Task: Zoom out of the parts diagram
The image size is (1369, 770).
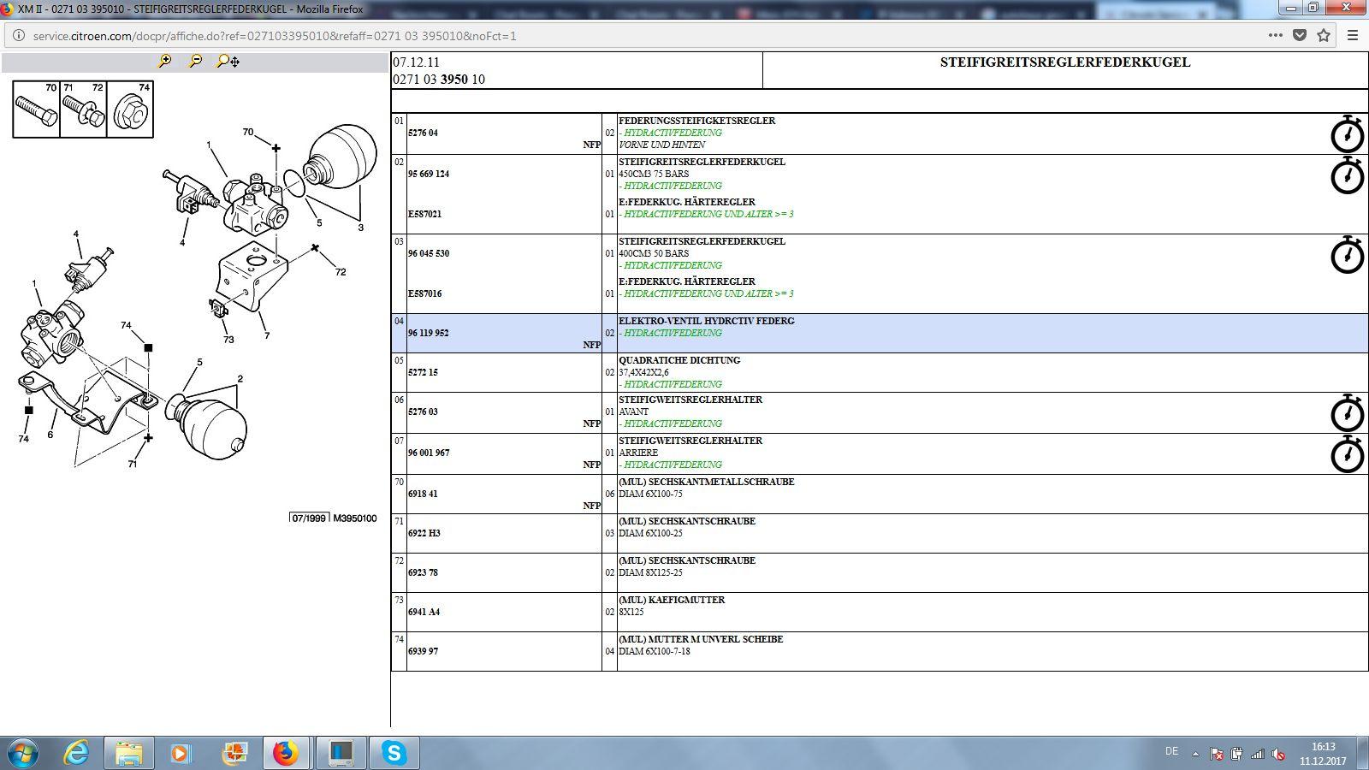Action: 196,61
